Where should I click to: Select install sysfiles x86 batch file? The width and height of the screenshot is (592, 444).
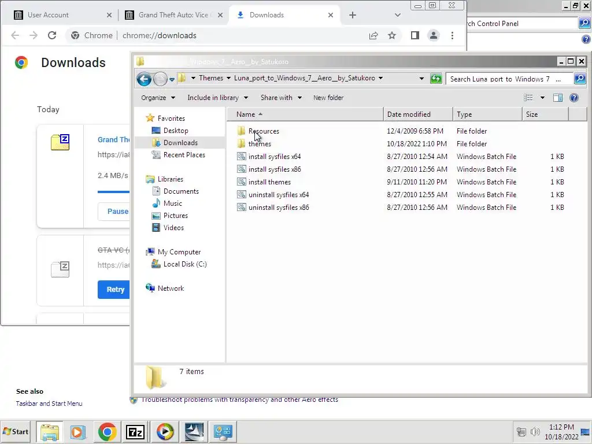point(275,169)
